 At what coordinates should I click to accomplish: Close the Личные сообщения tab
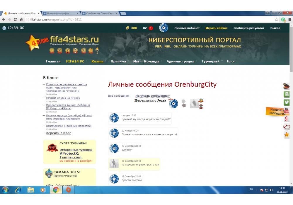click(38, 13)
